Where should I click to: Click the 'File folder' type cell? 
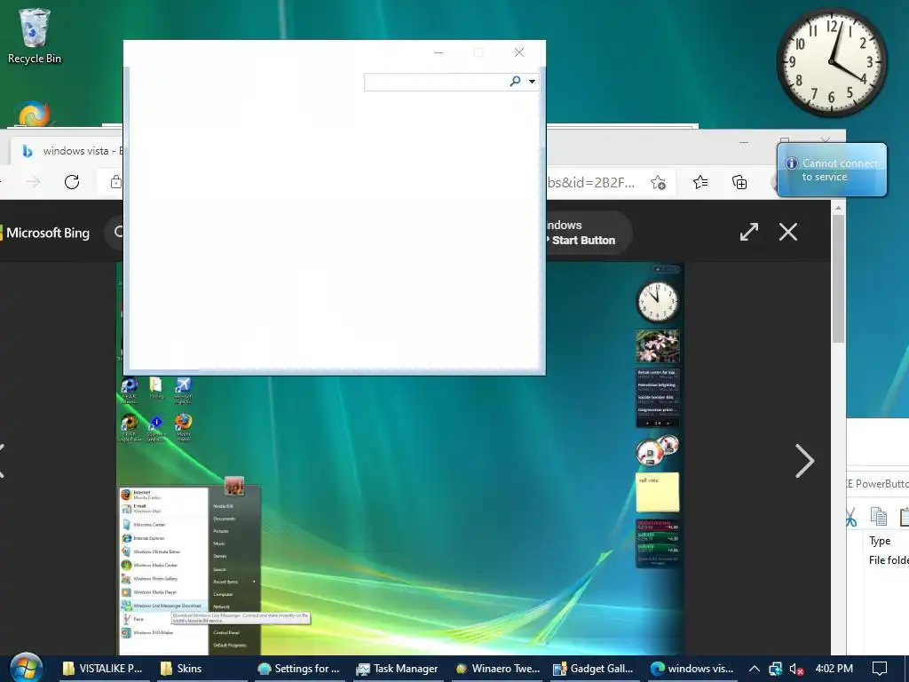click(x=889, y=560)
